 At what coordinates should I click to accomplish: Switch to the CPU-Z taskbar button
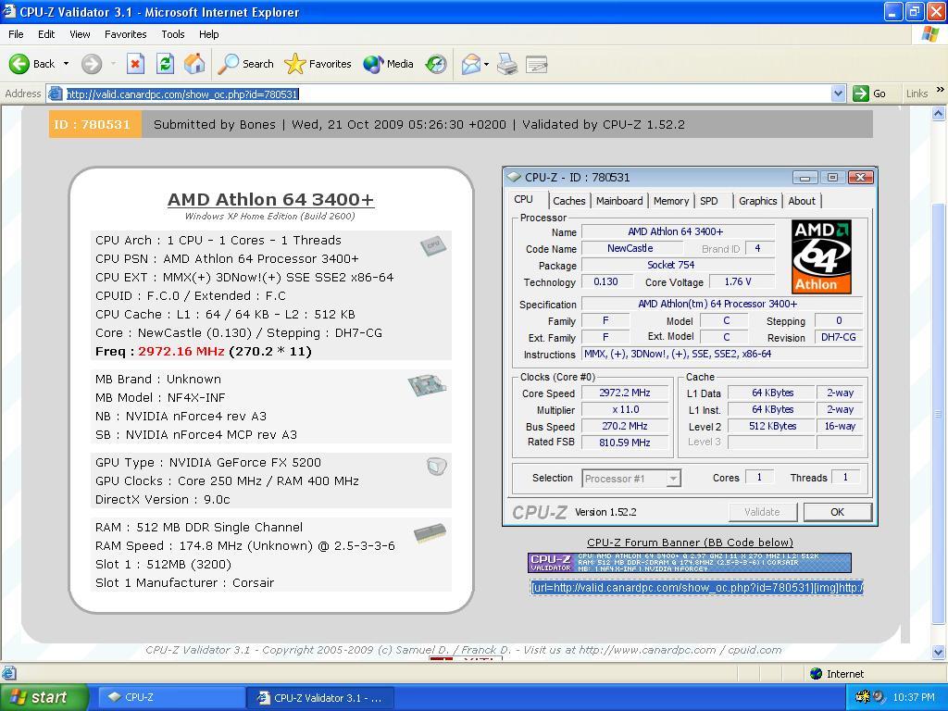click(169, 697)
